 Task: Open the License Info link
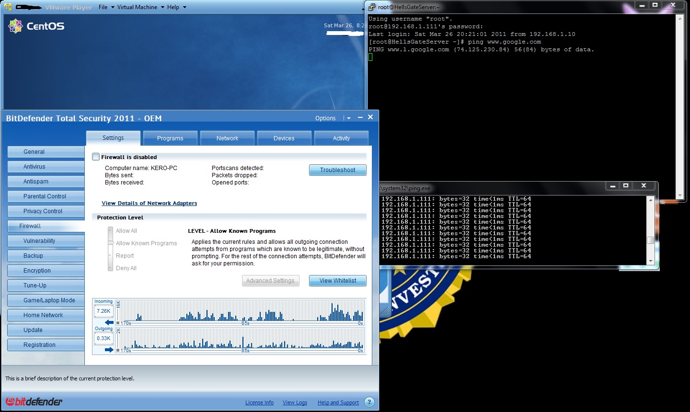[x=259, y=402]
